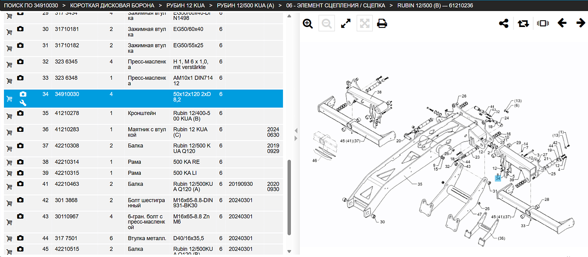Click callout 30 on the diagram
The width and height of the screenshot is (588, 257).
[382, 222]
